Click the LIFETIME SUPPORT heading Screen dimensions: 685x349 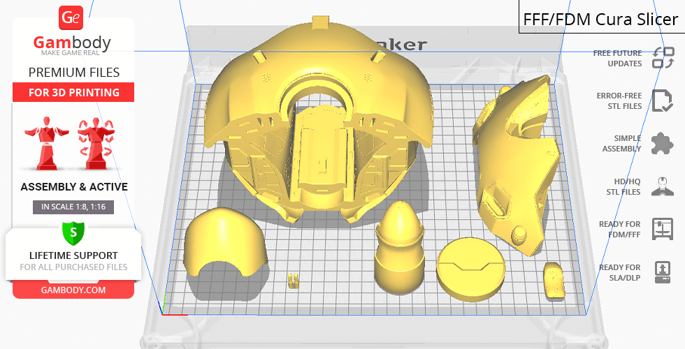pos(73,255)
